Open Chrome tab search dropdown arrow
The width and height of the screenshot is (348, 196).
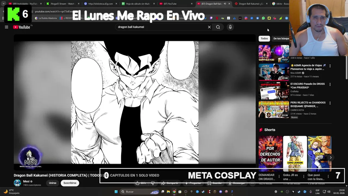[x=4, y=4]
